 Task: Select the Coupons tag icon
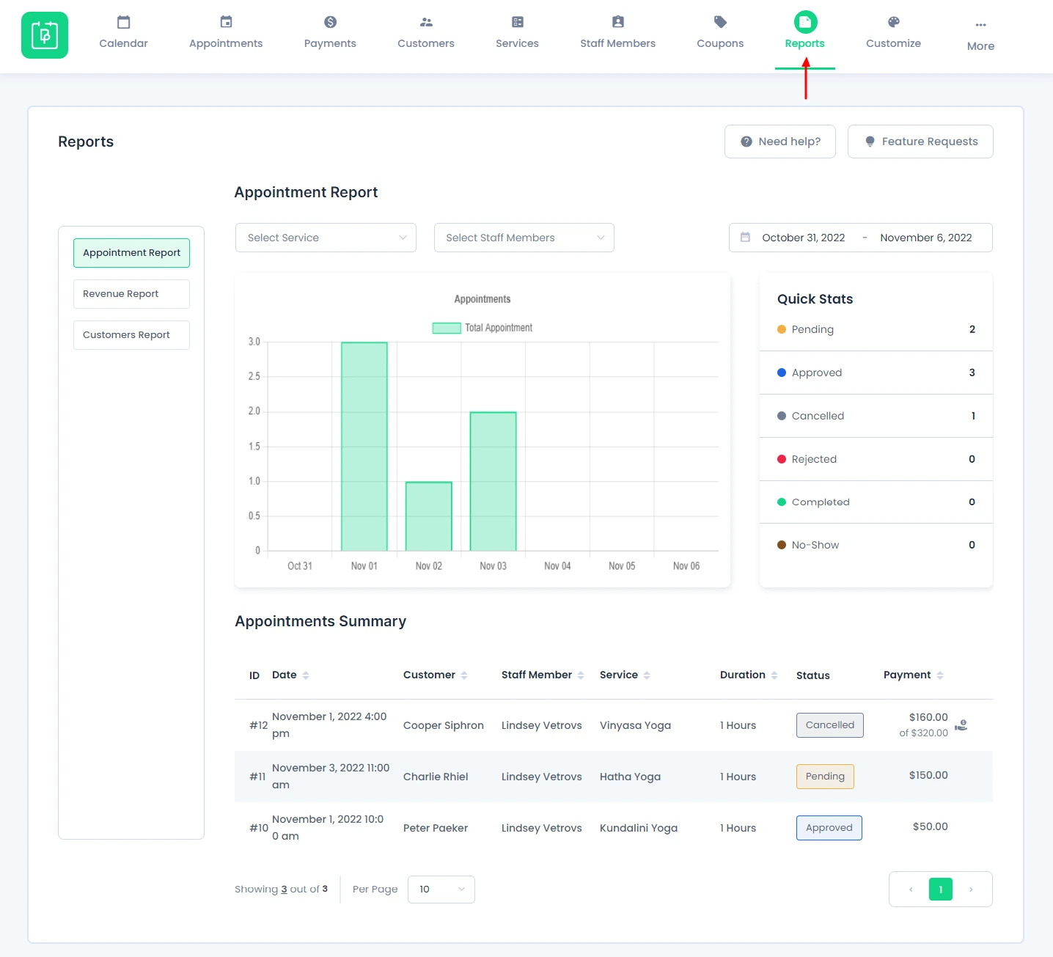719,22
